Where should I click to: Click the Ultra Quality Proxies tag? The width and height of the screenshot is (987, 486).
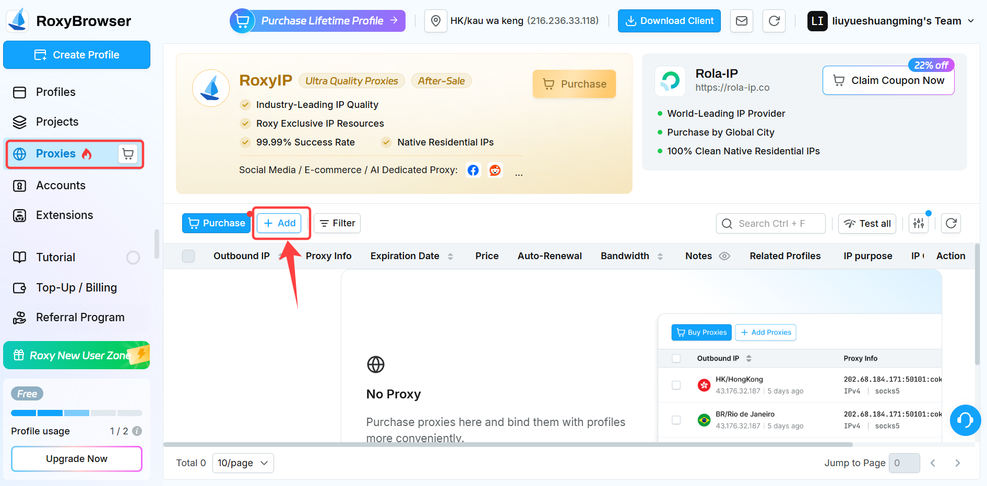[352, 81]
